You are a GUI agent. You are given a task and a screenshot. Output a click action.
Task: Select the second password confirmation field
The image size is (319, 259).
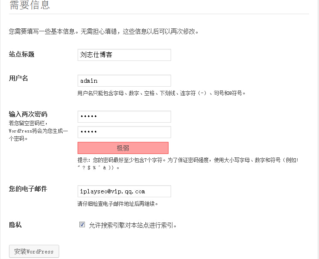[124, 132]
